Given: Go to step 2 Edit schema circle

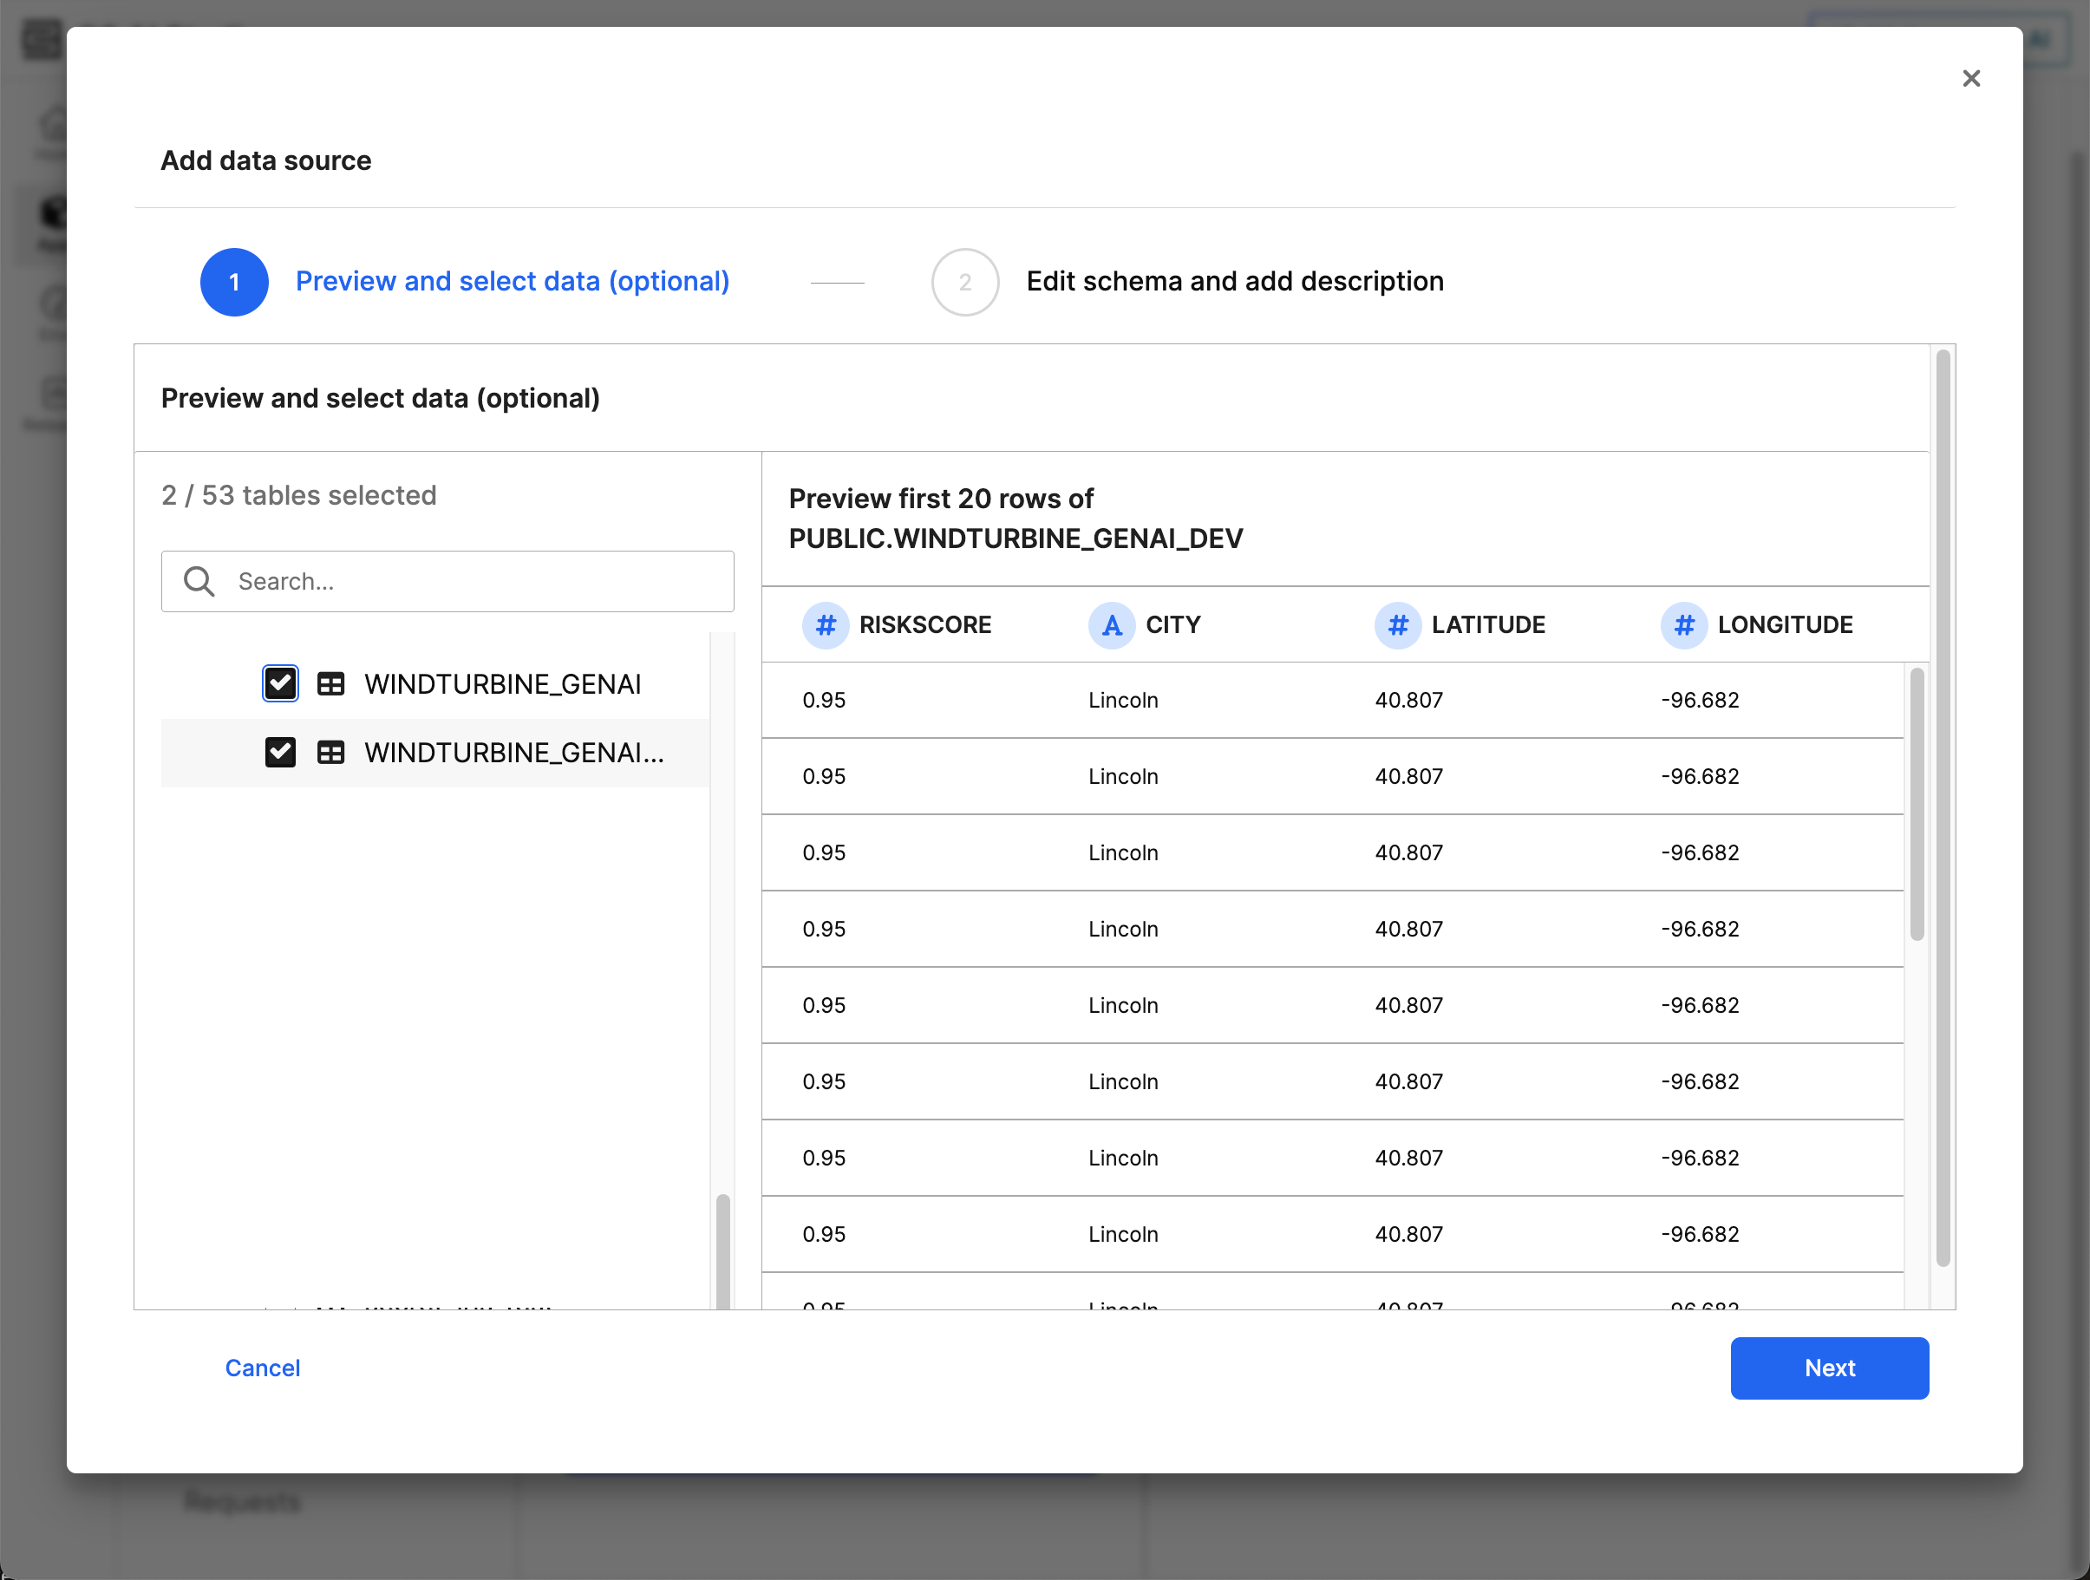Looking at the screenshot, I should click(x=964, y=282).
